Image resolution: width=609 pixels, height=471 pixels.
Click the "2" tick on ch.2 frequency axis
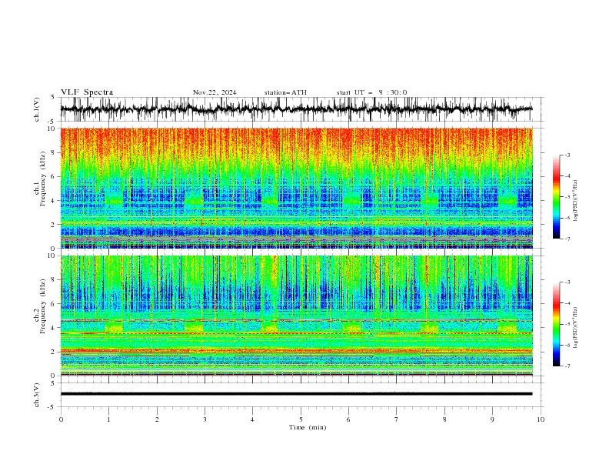coord(55,352)
